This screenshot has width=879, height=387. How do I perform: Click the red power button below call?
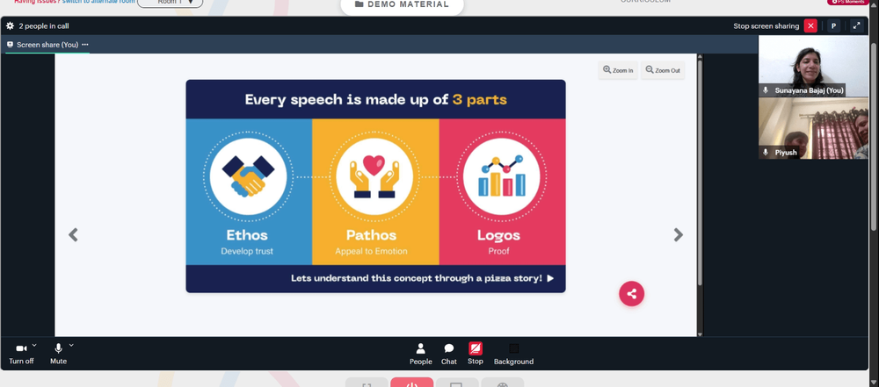pos(412,383)
